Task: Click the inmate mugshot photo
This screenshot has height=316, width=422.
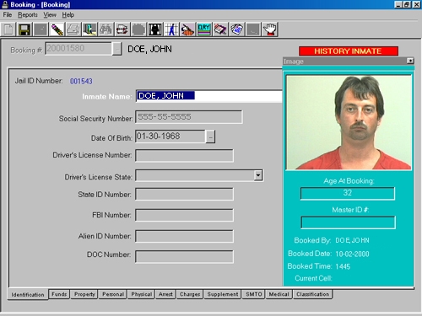Action: tap(349, 122)
